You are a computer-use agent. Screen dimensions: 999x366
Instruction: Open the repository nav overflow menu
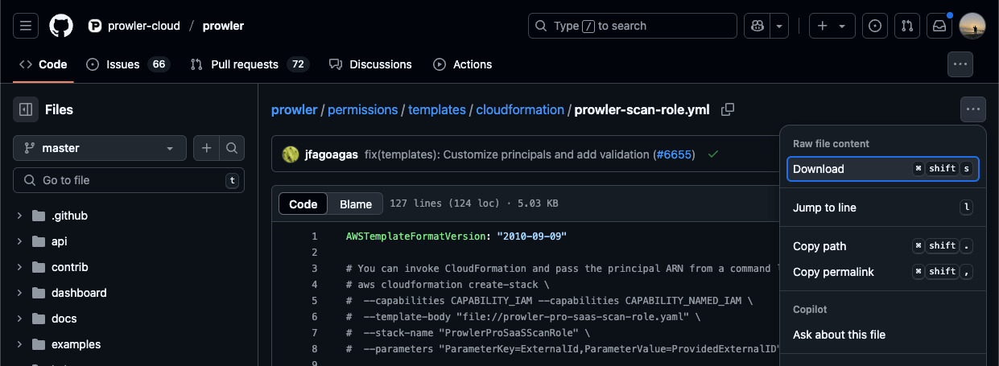(960, 64)
